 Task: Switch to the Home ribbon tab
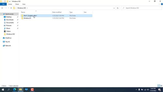(x=10, y=4)
